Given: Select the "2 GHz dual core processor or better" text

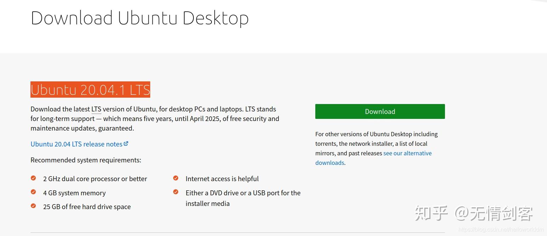Looking at the screenshot, I should [95, 179].
